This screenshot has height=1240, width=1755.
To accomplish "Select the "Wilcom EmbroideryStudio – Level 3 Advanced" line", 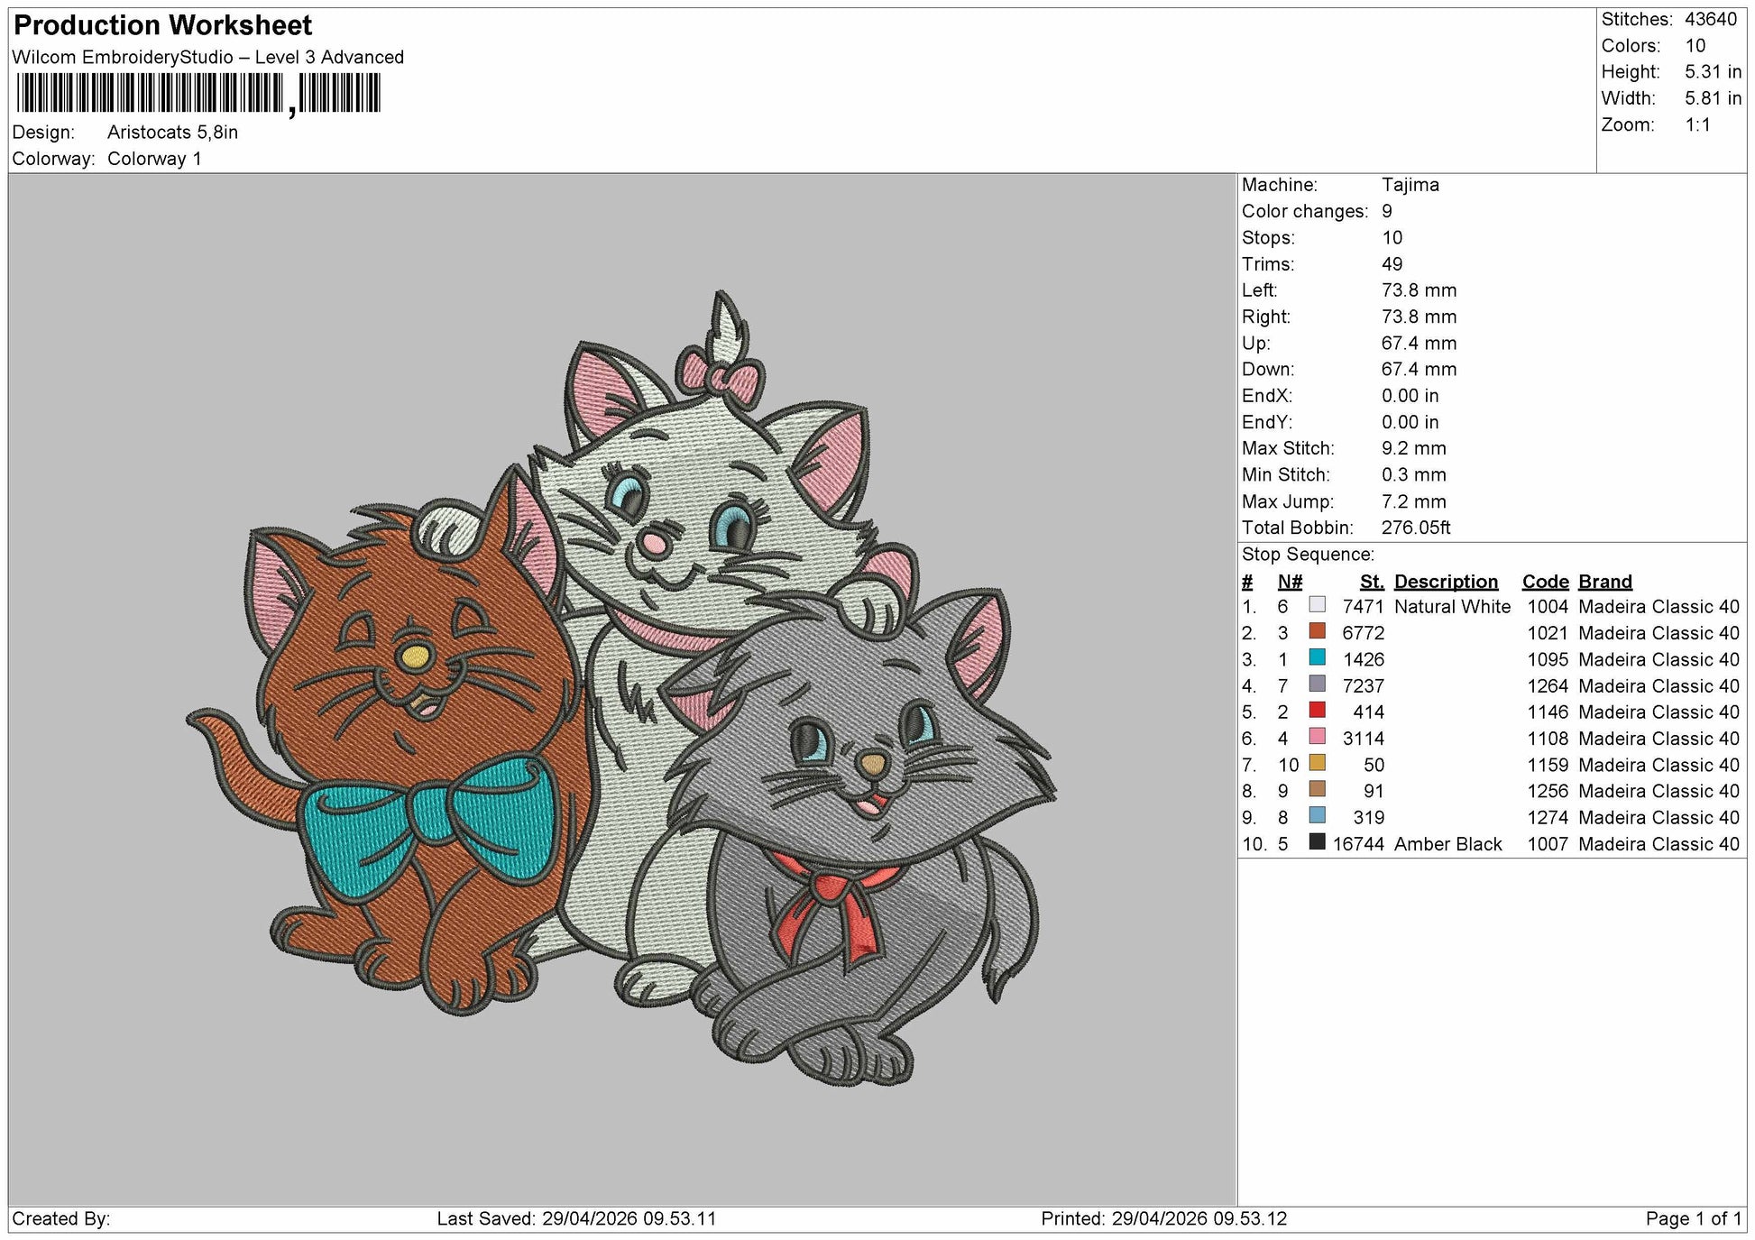I will pyautogui.click(x=208, y=57).
